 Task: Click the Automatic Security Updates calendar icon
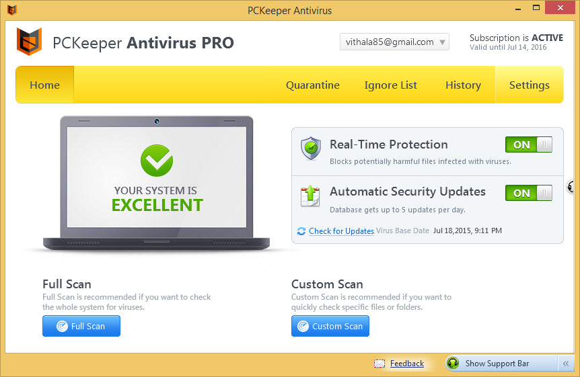tap(310, 196)
